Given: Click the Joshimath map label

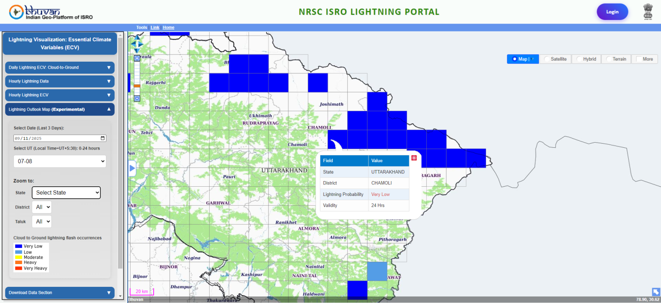Looking at the screenshot, I should pos(331,104).
